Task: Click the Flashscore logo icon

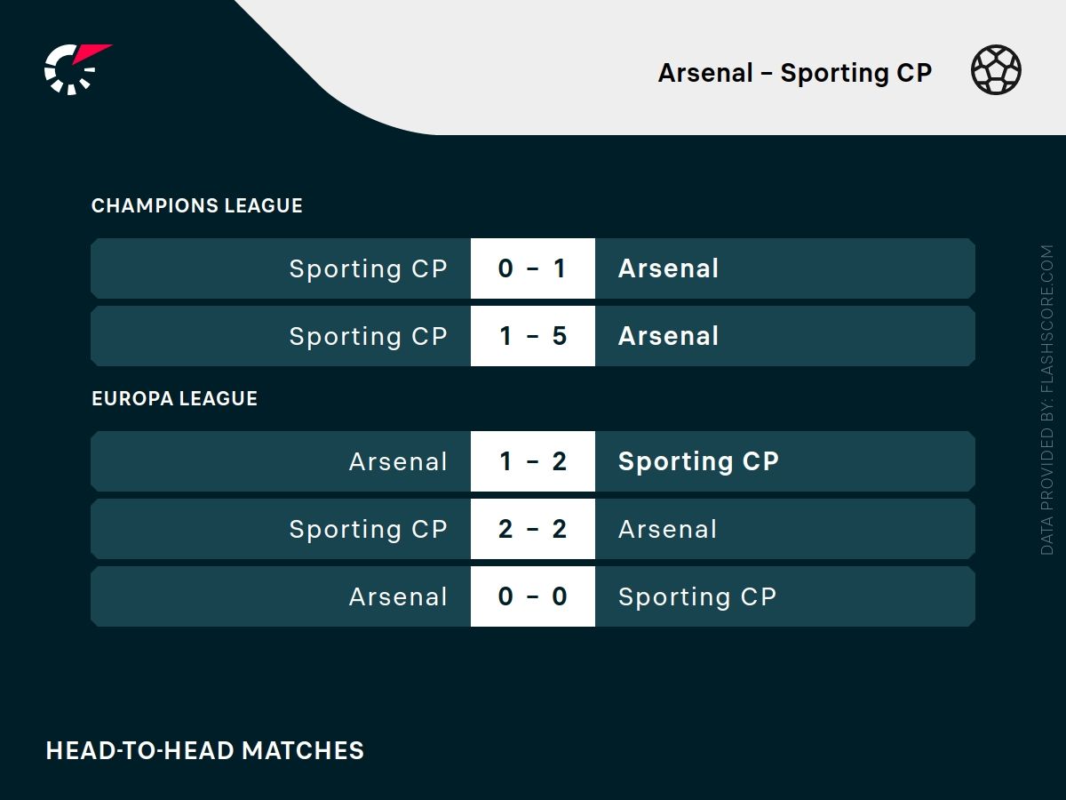Action: pos(76,68)
